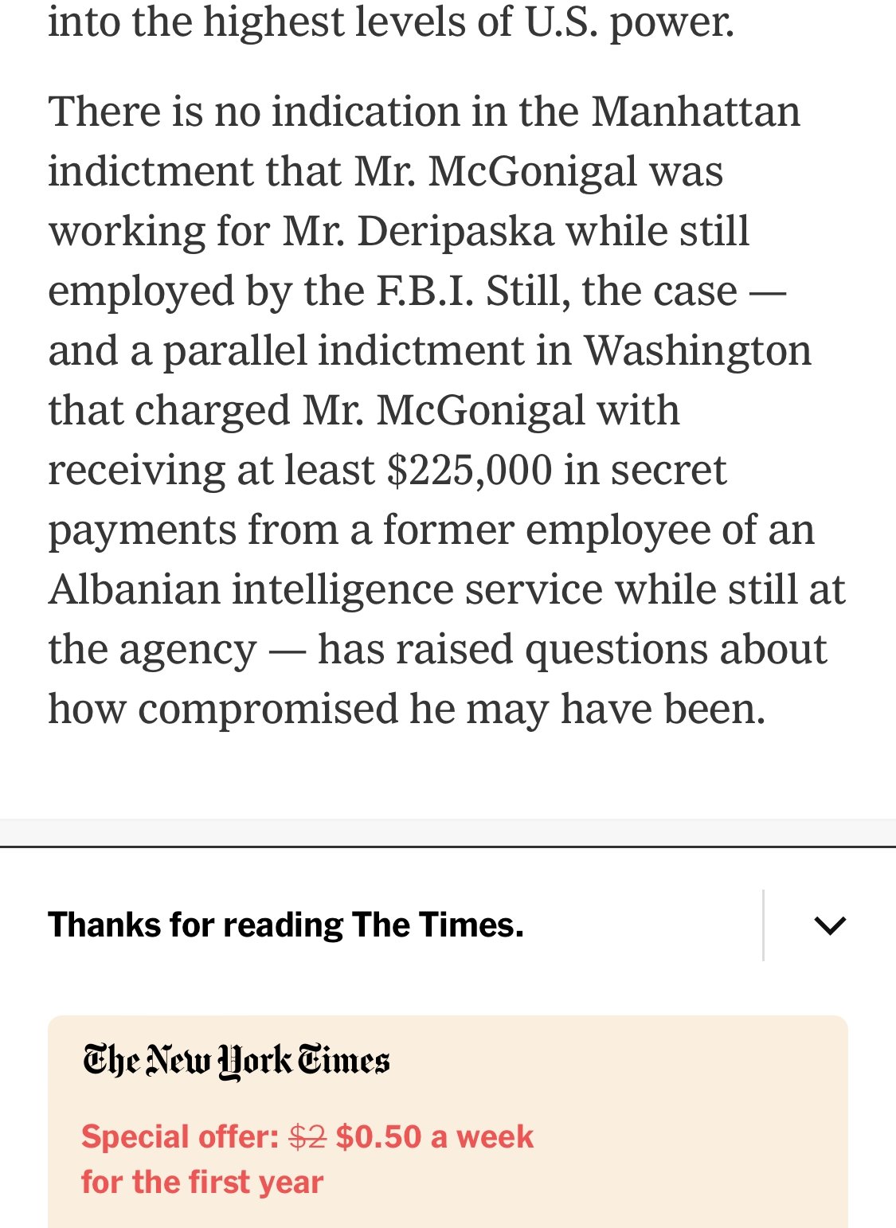Click The New York Times logo

(237, 1062)
